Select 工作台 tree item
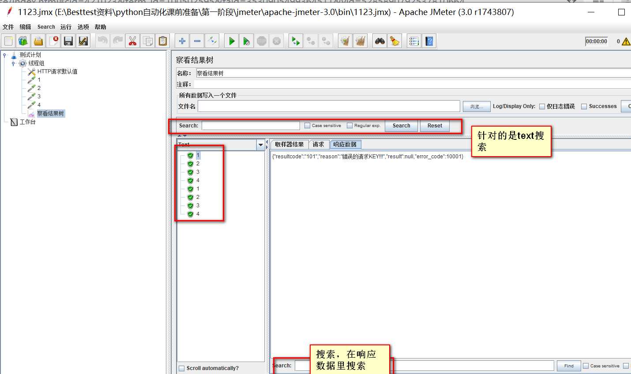Image resolution: width=631 pixels, height=374 pixels. [x=27, y=122]
